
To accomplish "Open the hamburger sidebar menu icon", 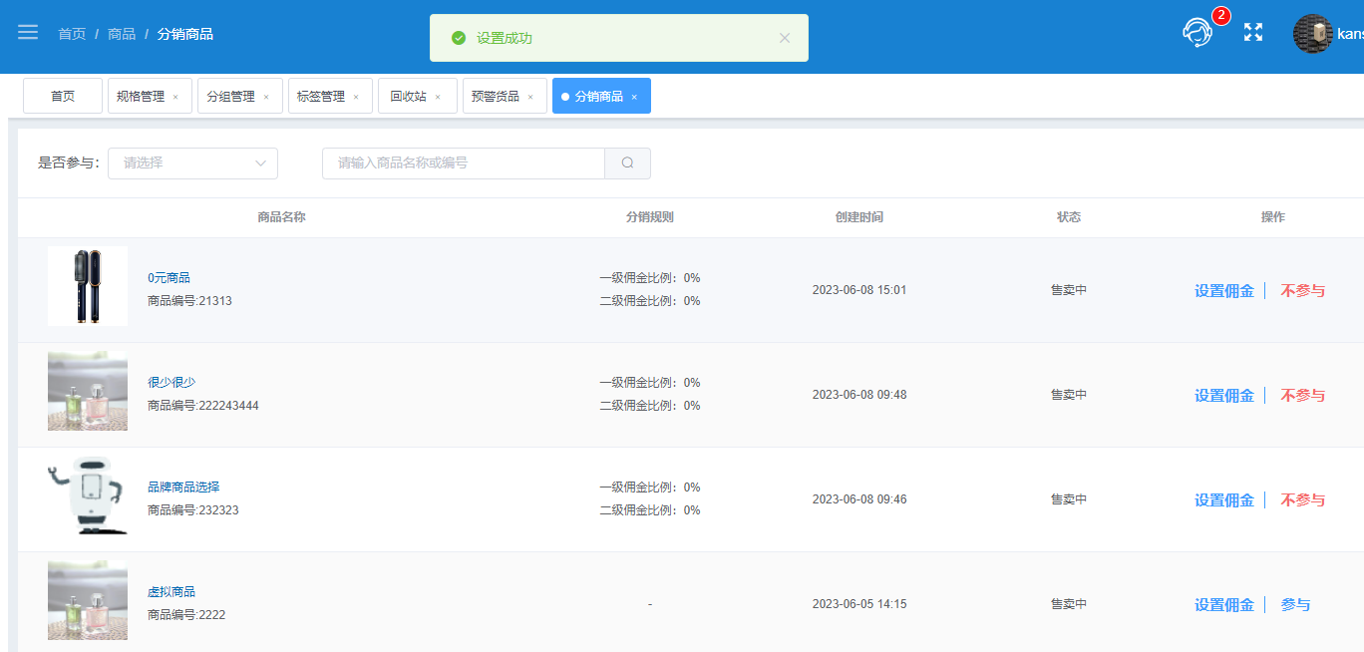I will click(x=28, y=33).
